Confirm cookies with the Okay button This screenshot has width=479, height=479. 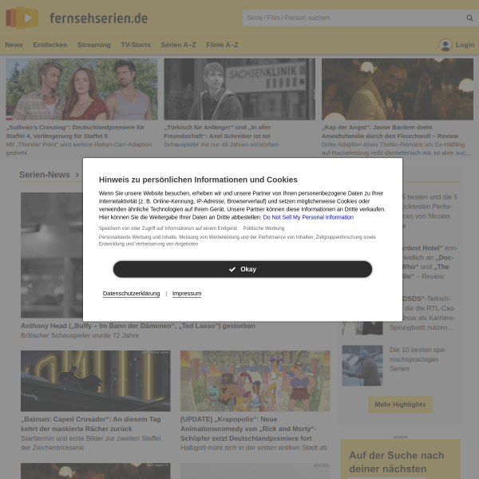[243, 269]
